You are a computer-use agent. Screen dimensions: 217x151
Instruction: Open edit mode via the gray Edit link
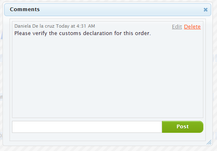click(x=177, y=26)
